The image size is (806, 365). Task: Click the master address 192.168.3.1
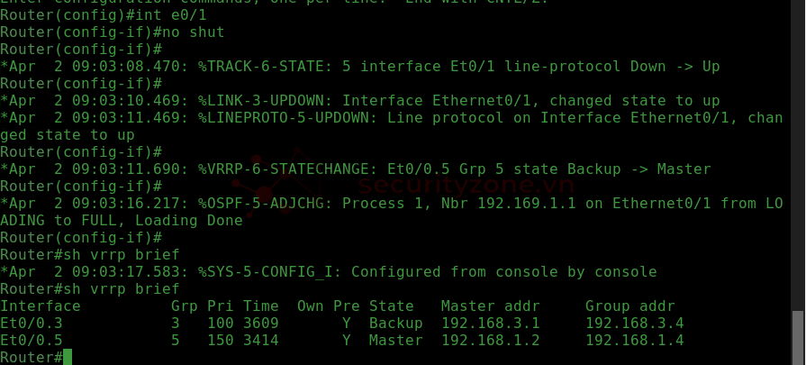point(491,324)
